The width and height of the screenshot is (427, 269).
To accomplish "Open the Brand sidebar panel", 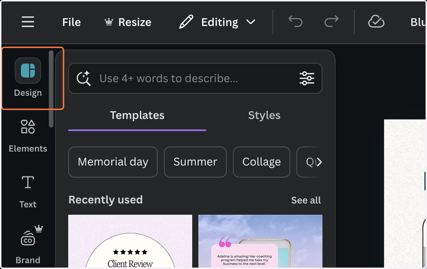I will (x=28, y=246).
